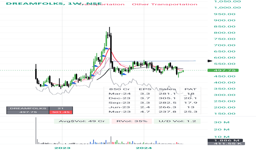This screenshot has height=151, width=256.
Task: Select the Sep-23 quarter row label
Action: pyautogui.click(x=120, y=103)
